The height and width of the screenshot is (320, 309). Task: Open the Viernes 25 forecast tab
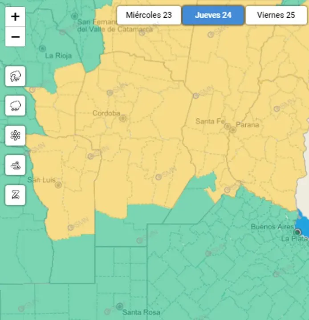pos(276,15)
